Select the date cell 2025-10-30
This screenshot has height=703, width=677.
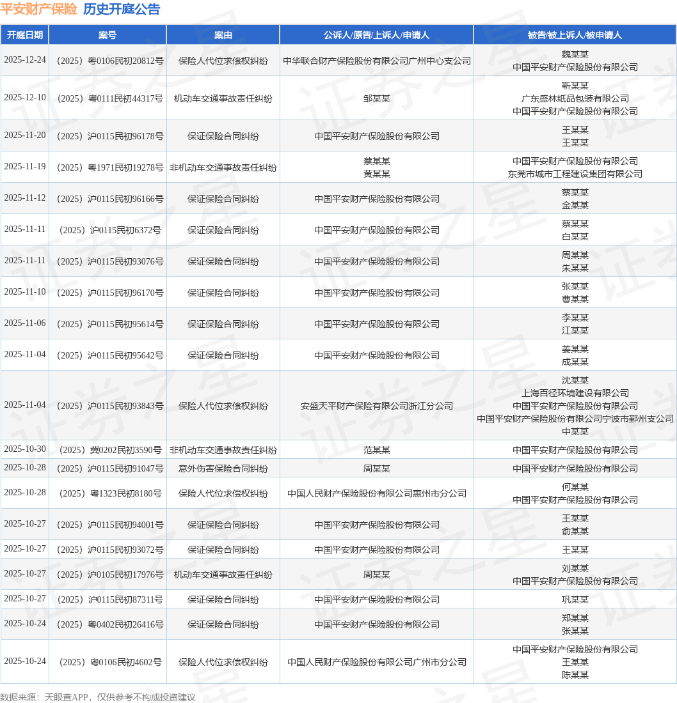coord(25,449)
